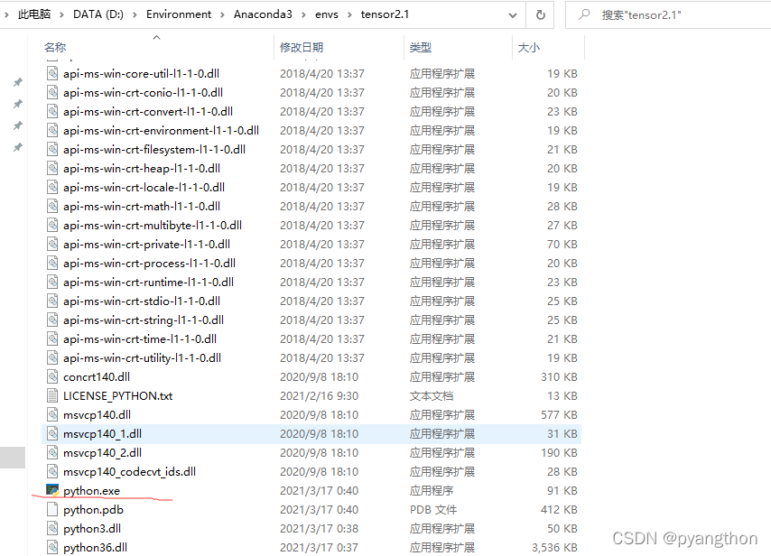Image resolution: width=771 pixels, height=556 pixels.
Task: Sort files by the 大小 column header
Action: point(530,47)
